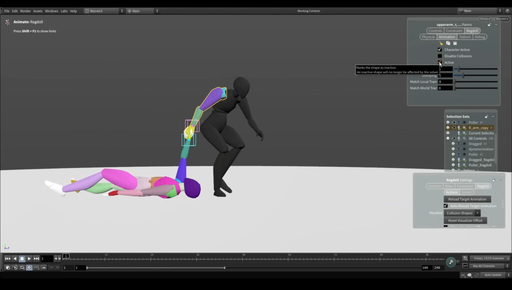Click the animation editor icon left of Key All Channels
The image size is (512, 290).
465,266
